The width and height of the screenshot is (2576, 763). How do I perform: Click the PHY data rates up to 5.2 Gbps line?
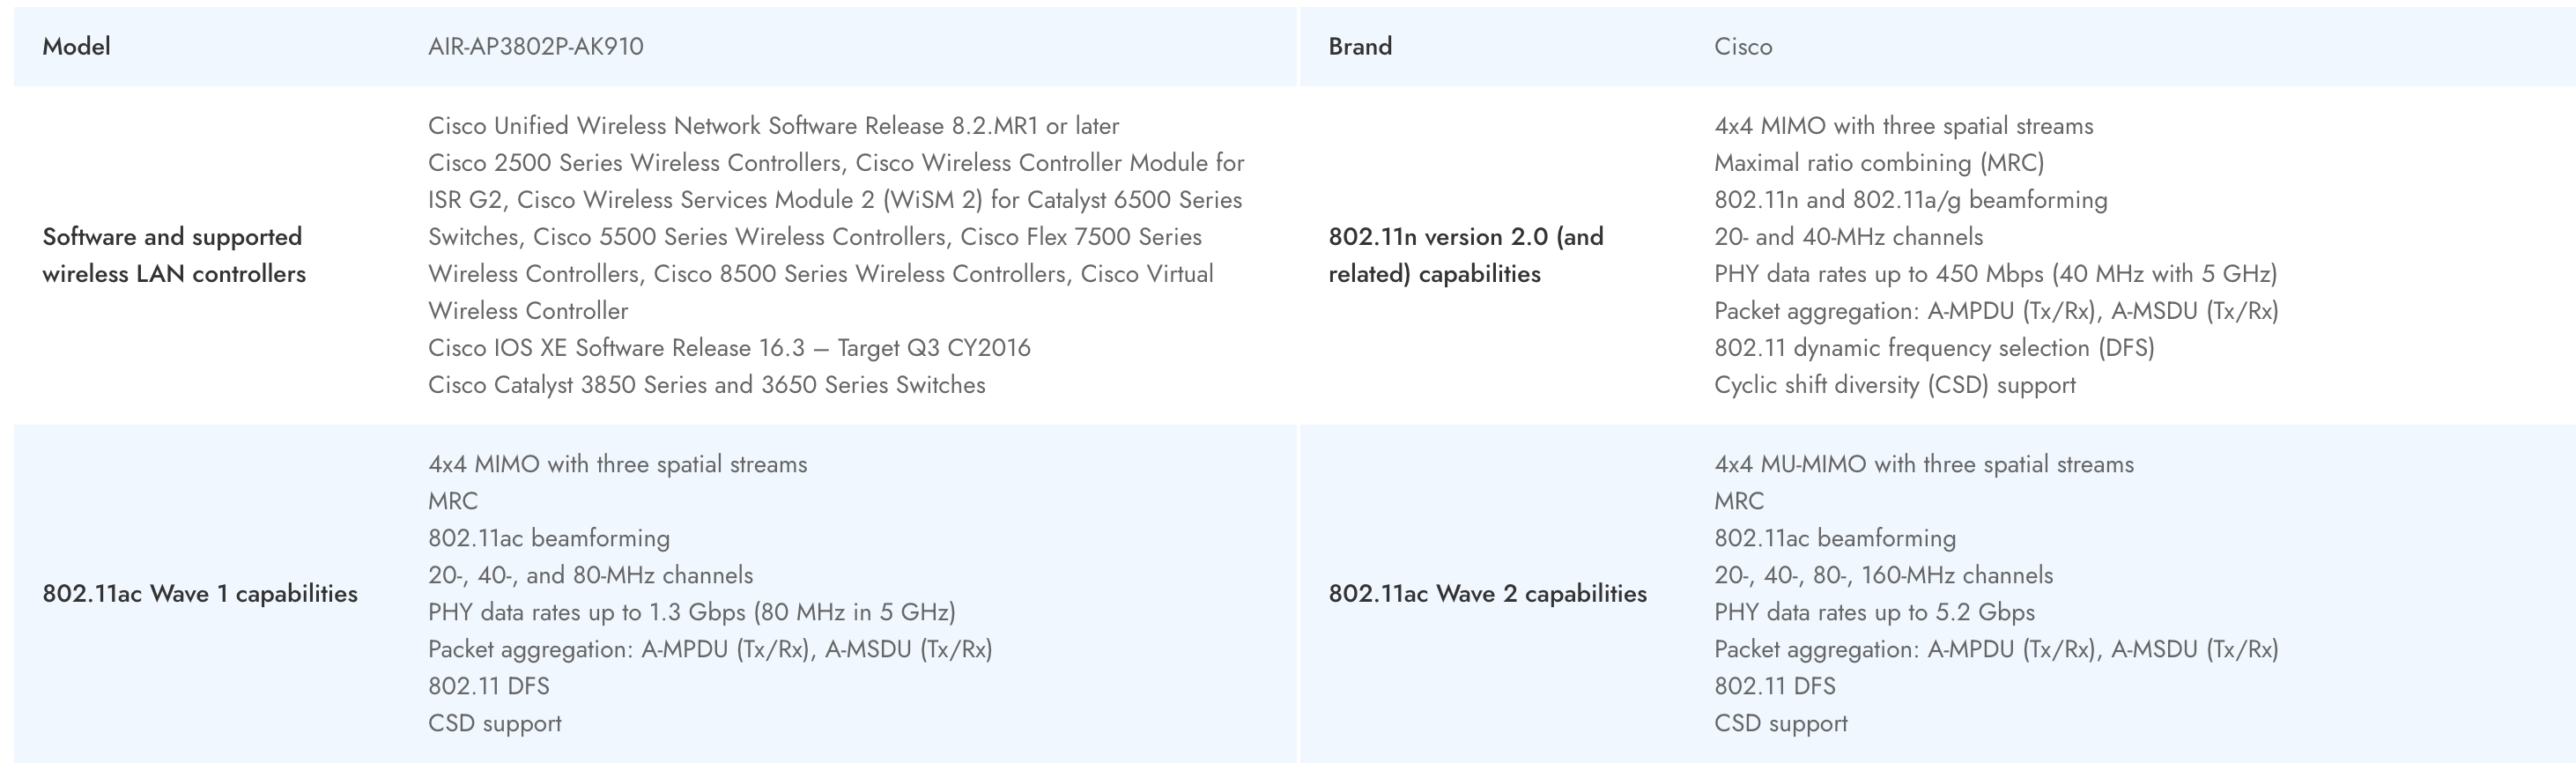pos(1874,612)
